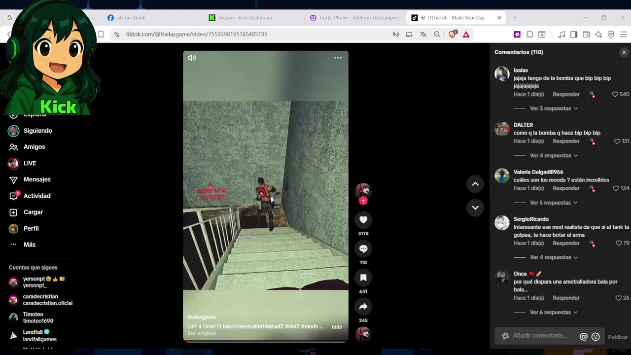This screenshot has height=355, width=631.
Task: Open the browser extensions puzzle icon
Action: [530, 34]
